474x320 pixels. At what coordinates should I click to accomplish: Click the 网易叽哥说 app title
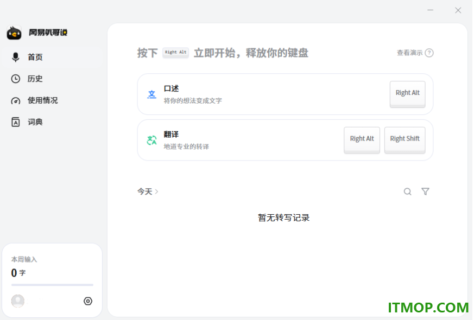pyautogui.click(x=48, y=33)
